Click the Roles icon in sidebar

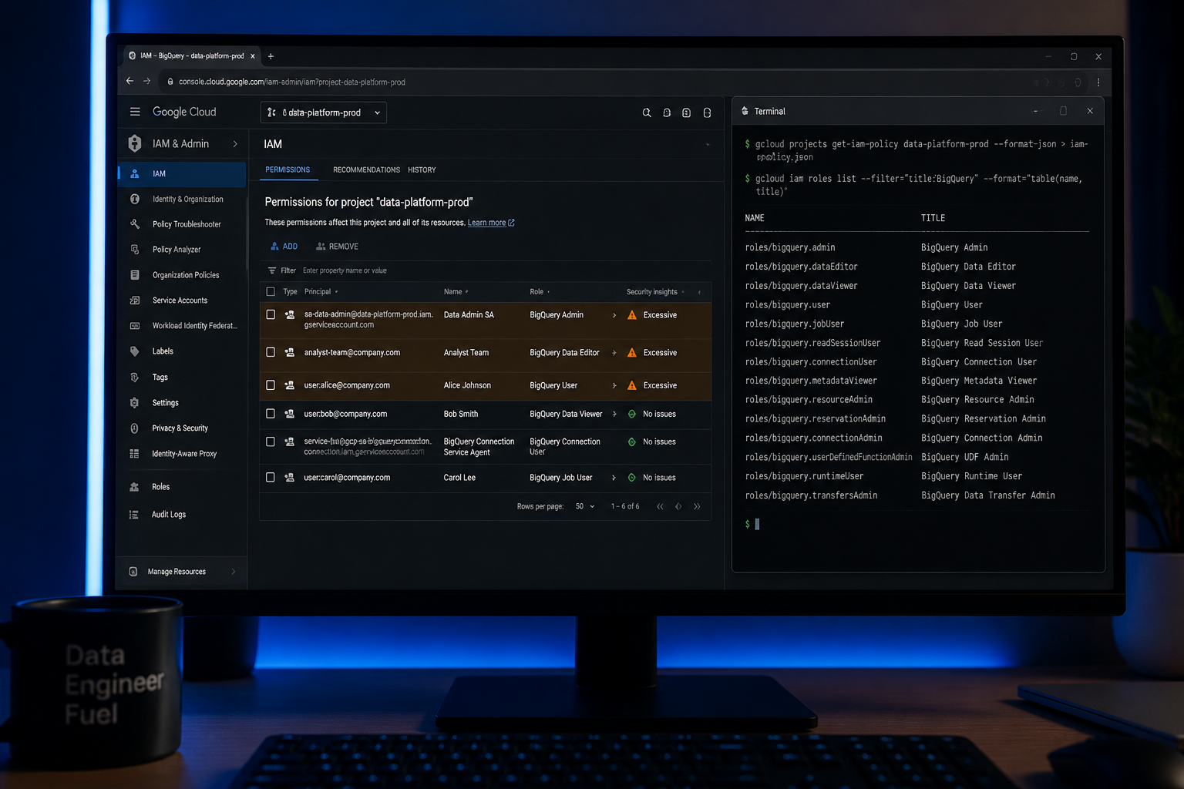[134, 487]
